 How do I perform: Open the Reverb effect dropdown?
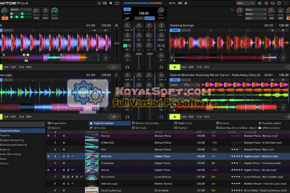coord(256,14)
